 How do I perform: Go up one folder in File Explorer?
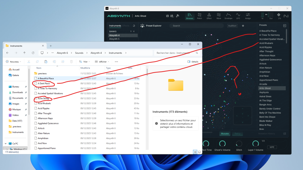[24, 53]
